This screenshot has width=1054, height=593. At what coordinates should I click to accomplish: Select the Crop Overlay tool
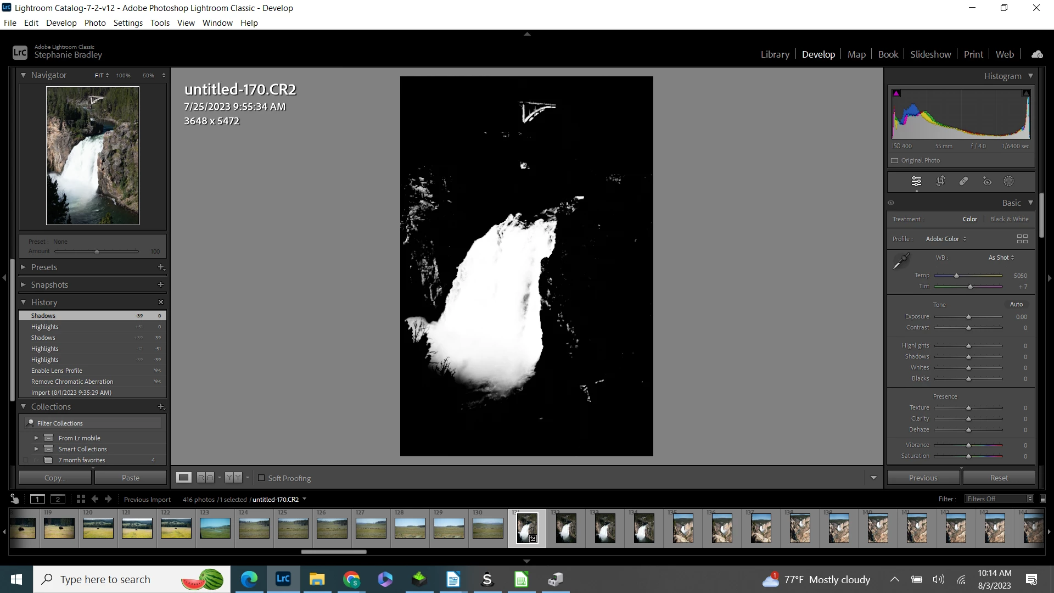(940, 181)
